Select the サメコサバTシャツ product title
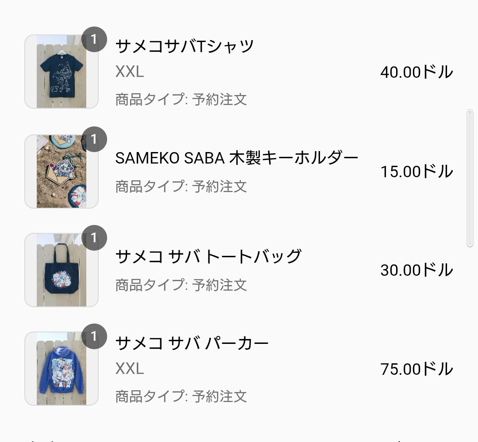This screenshot has width=478, height=442. tap(185, 46)
